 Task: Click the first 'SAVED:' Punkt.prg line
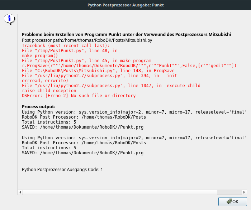click(x=82, y=127)
